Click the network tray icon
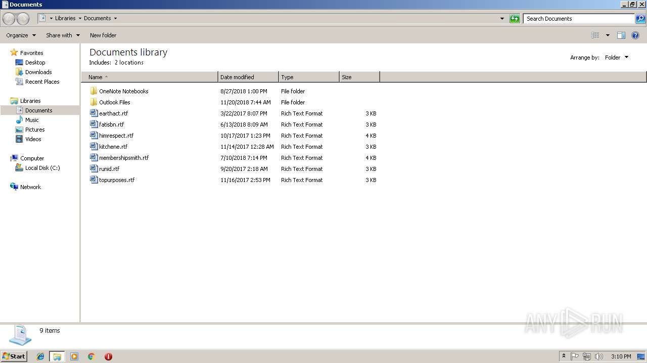Image resolution: width=647 pixels, height=363 pixels. point(587,356)
